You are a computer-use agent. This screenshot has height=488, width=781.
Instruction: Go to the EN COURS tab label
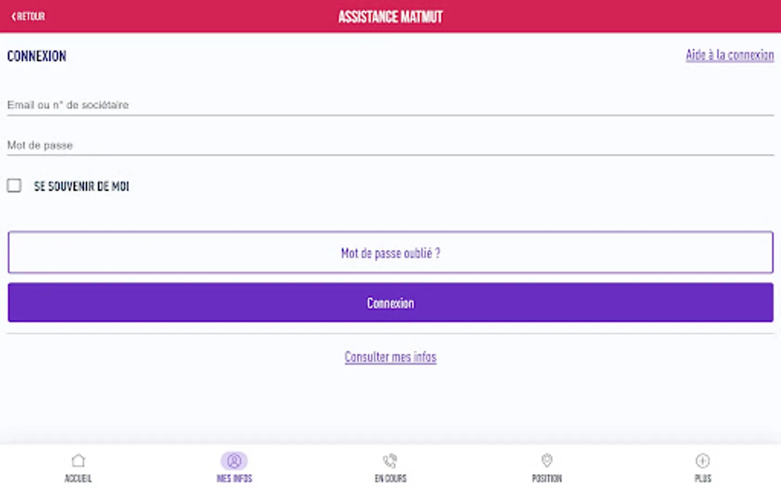[x=390, y=478]
